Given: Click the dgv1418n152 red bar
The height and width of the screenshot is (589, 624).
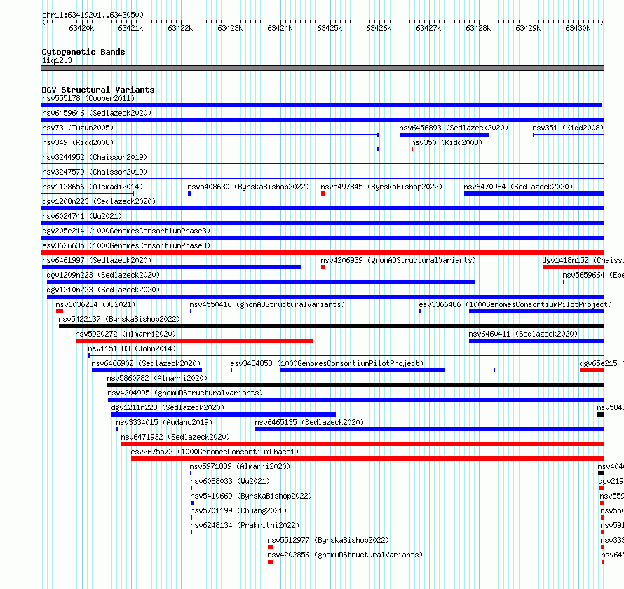Looking at the screenshot, I should coord(573,267).
